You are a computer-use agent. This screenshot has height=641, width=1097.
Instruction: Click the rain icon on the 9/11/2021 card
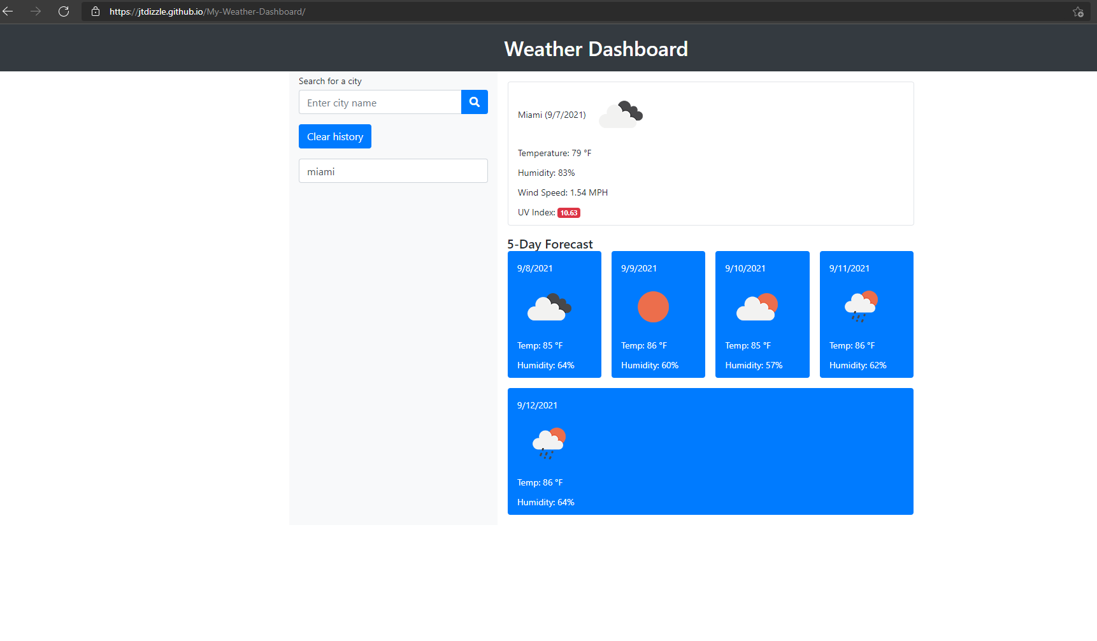pos(861,307)
